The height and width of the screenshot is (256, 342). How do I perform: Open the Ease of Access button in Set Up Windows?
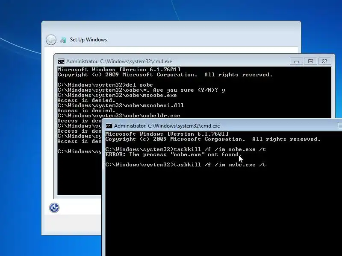pos(54,208)
